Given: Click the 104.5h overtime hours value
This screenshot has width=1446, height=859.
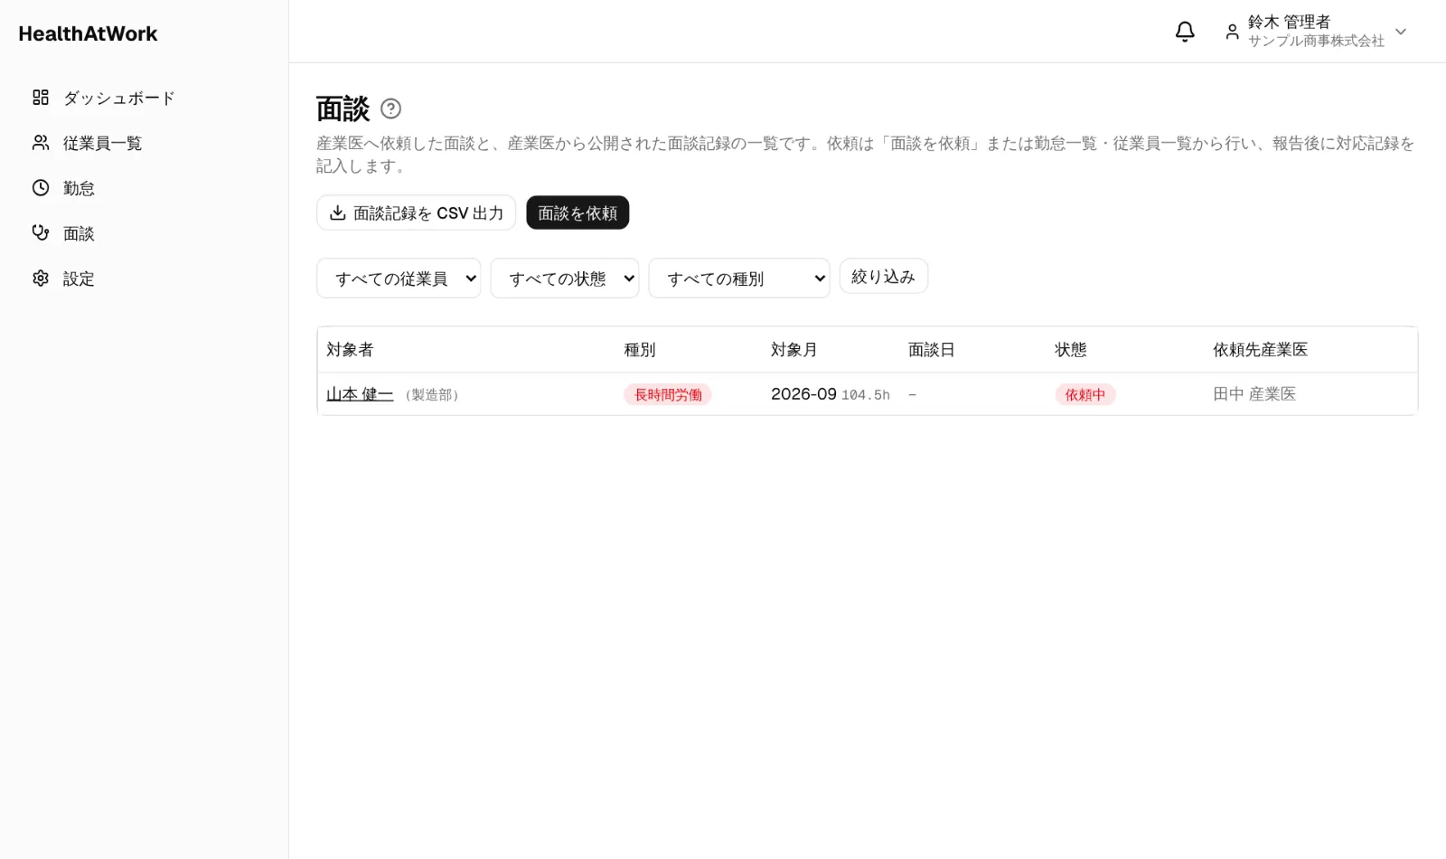Looking at the screenshot, I should tap(866, 395).
